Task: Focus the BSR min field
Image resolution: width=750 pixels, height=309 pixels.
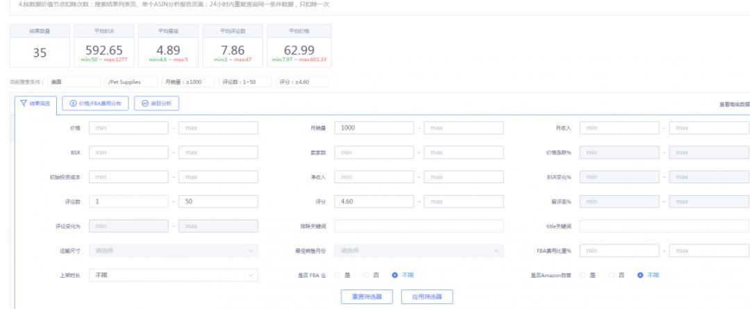Action: click(128, 152)
